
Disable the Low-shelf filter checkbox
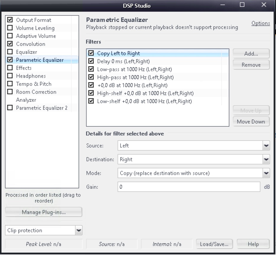(91, 101)
